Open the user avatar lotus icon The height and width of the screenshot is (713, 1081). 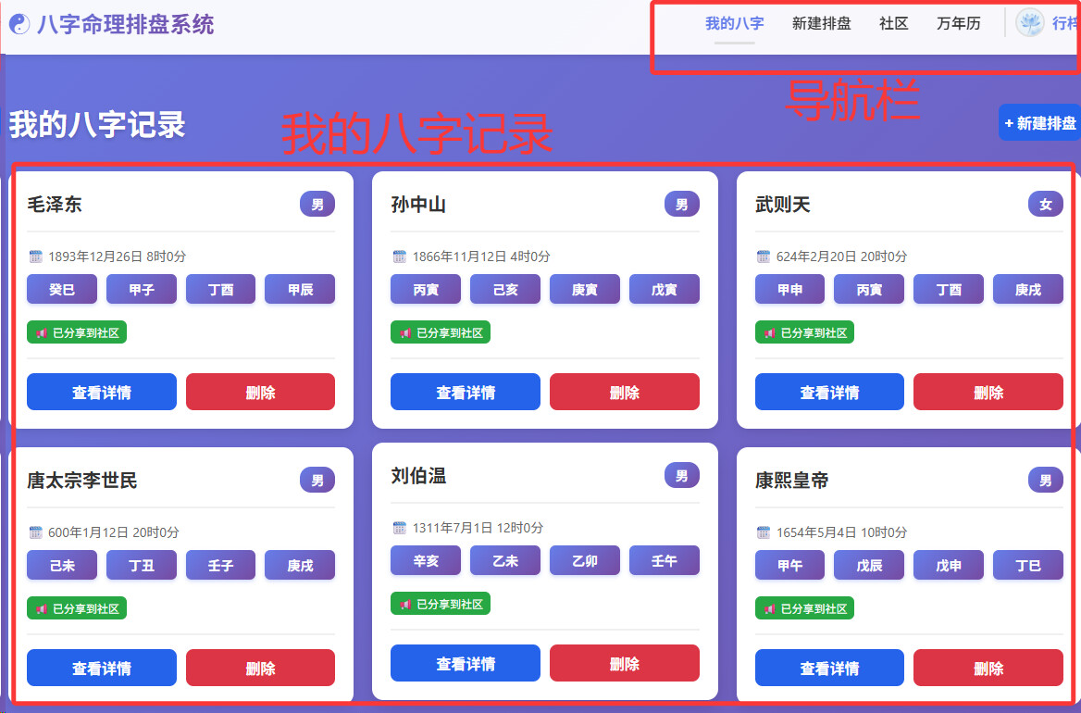[1029, 23]
